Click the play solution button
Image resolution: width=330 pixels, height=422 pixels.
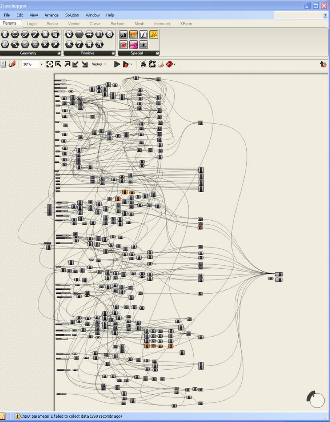coord(117,64)
